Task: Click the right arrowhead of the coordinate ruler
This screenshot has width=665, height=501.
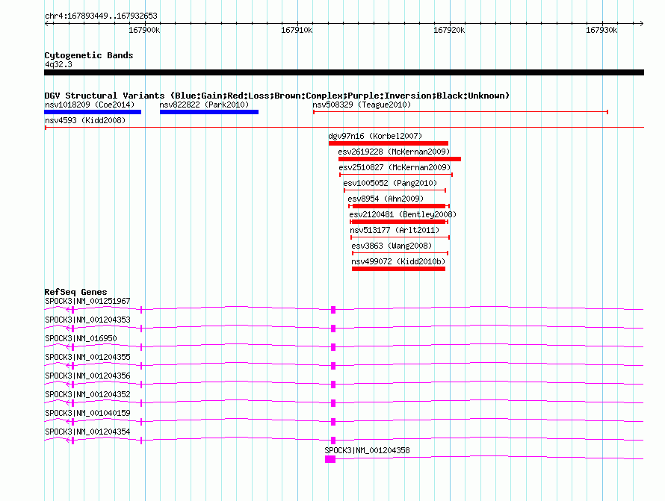Action: 642,23
